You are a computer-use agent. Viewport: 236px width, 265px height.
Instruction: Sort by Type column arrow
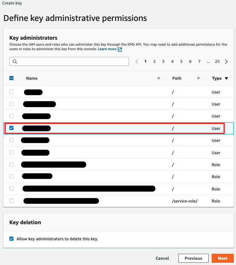pos(226,79)
